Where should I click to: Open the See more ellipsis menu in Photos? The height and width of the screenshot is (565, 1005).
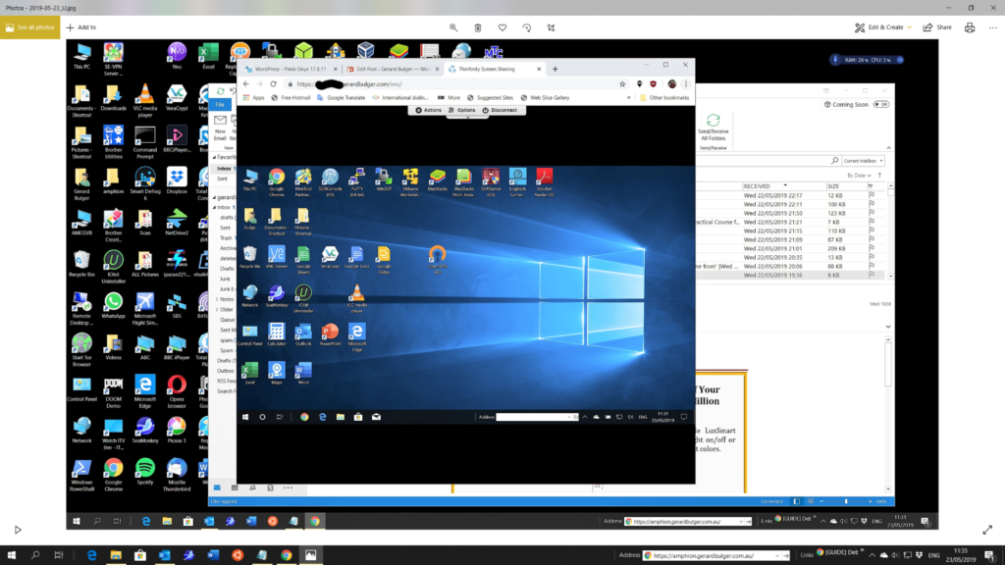(x=993, y=27)
